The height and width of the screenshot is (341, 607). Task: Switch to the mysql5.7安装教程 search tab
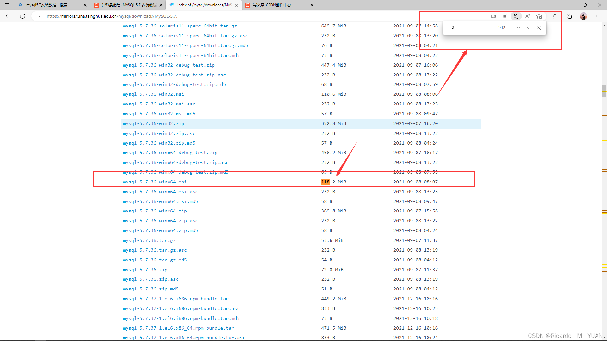(51, 5)
